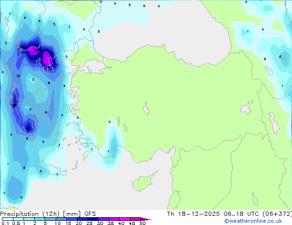The image size is (292, 225).
Task: Click the '27' precipitation value on map
Action: (52, 53)
